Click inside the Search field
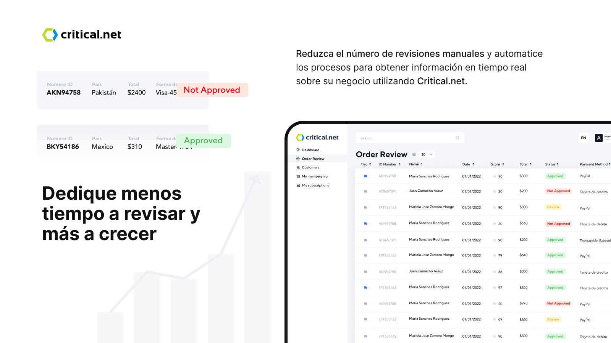The height and width of the screenshot is (343, 611). coord(410,138)
